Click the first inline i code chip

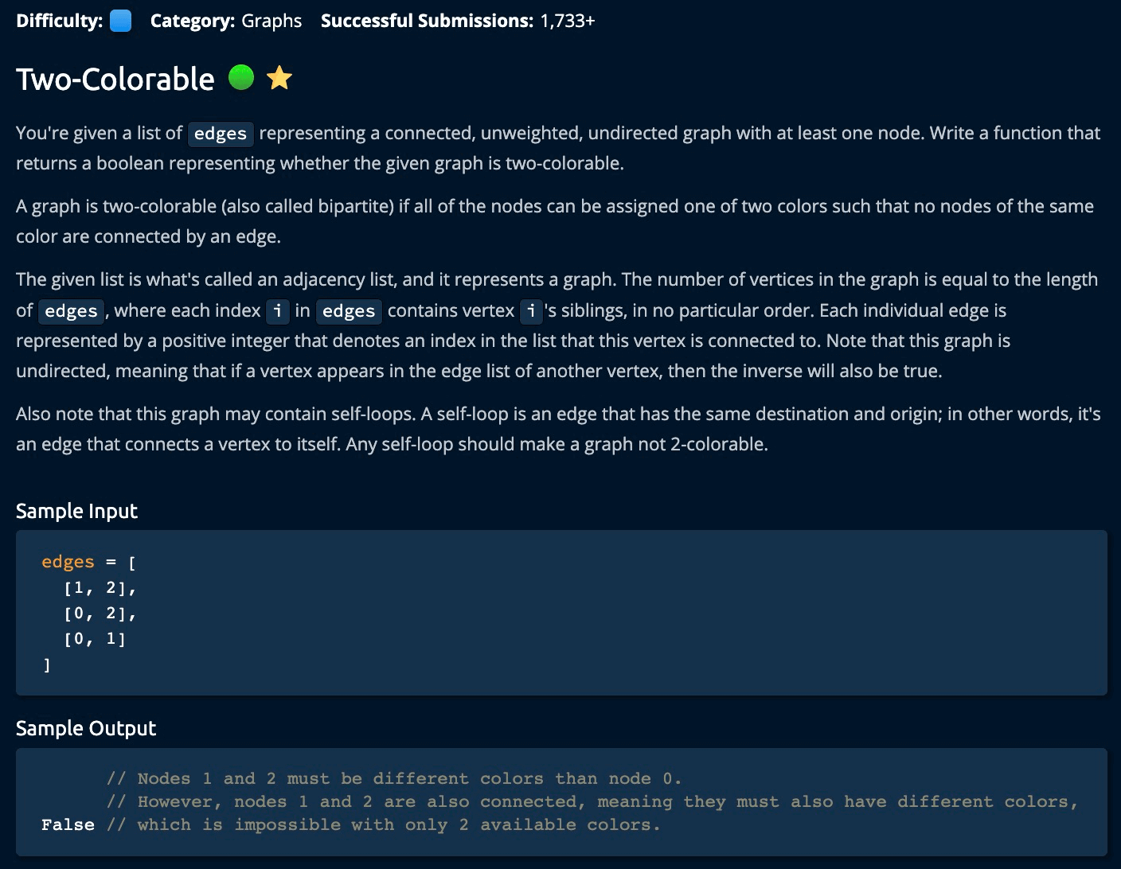click(277, 311)
